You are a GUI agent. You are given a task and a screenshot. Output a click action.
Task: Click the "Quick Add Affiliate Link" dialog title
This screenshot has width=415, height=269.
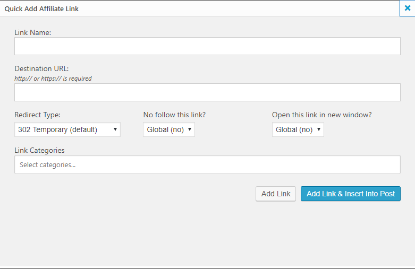41,8
